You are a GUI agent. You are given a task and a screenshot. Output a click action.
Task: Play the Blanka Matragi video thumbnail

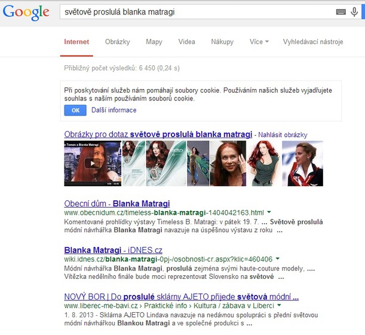93,163
